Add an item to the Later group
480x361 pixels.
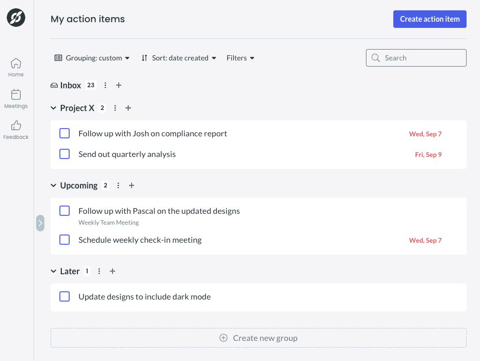click(x=113, y=271)
